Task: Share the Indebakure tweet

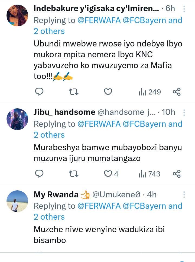Action: tap(177, 92)
